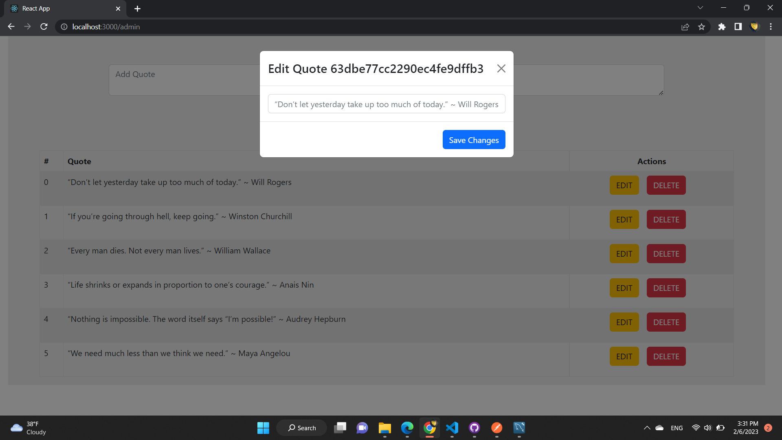Delete the Maya Angelou quote
Viewport: 782px width, 440px height.
point(666,356)
